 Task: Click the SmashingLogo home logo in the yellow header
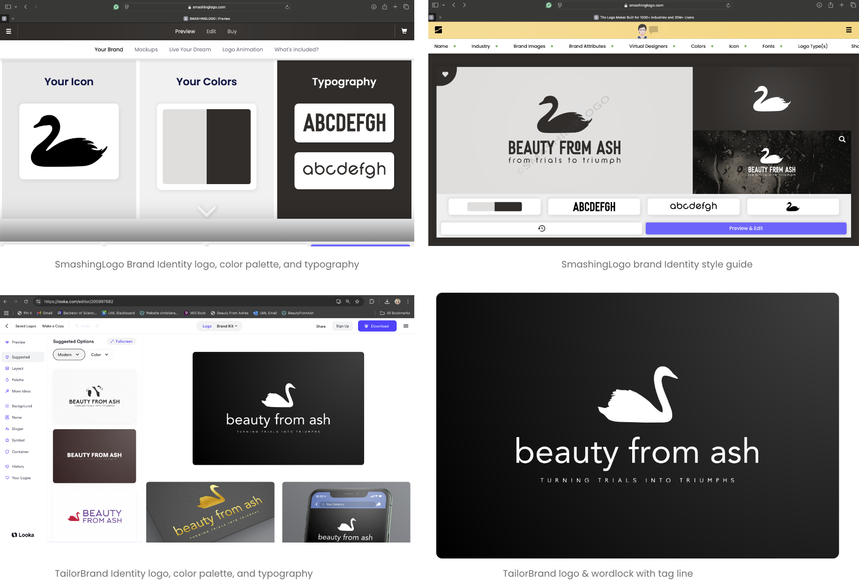[x=439, y=30]
